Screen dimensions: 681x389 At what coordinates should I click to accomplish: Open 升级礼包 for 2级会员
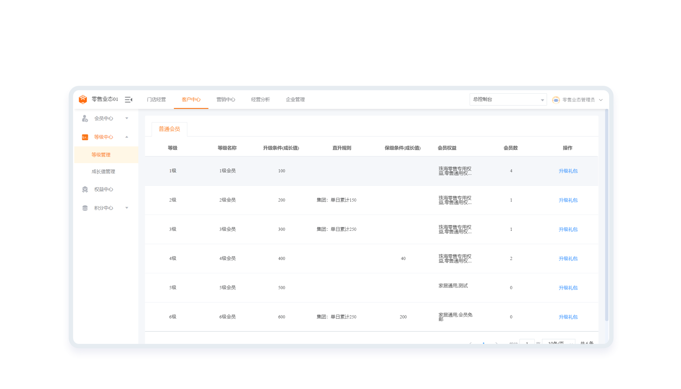pyautogui.click(x=568, y=200)
